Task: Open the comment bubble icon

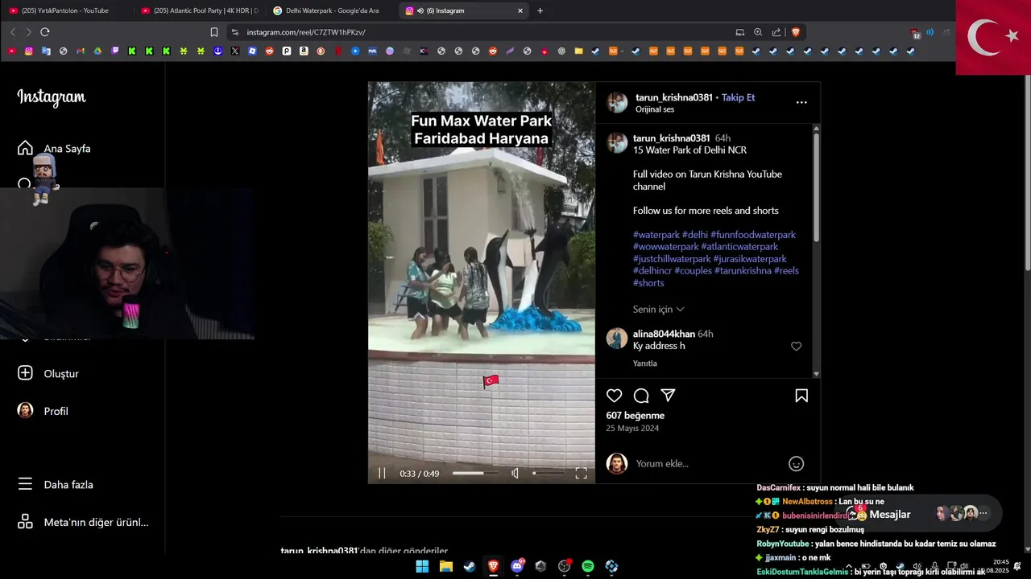Action: 641,396
